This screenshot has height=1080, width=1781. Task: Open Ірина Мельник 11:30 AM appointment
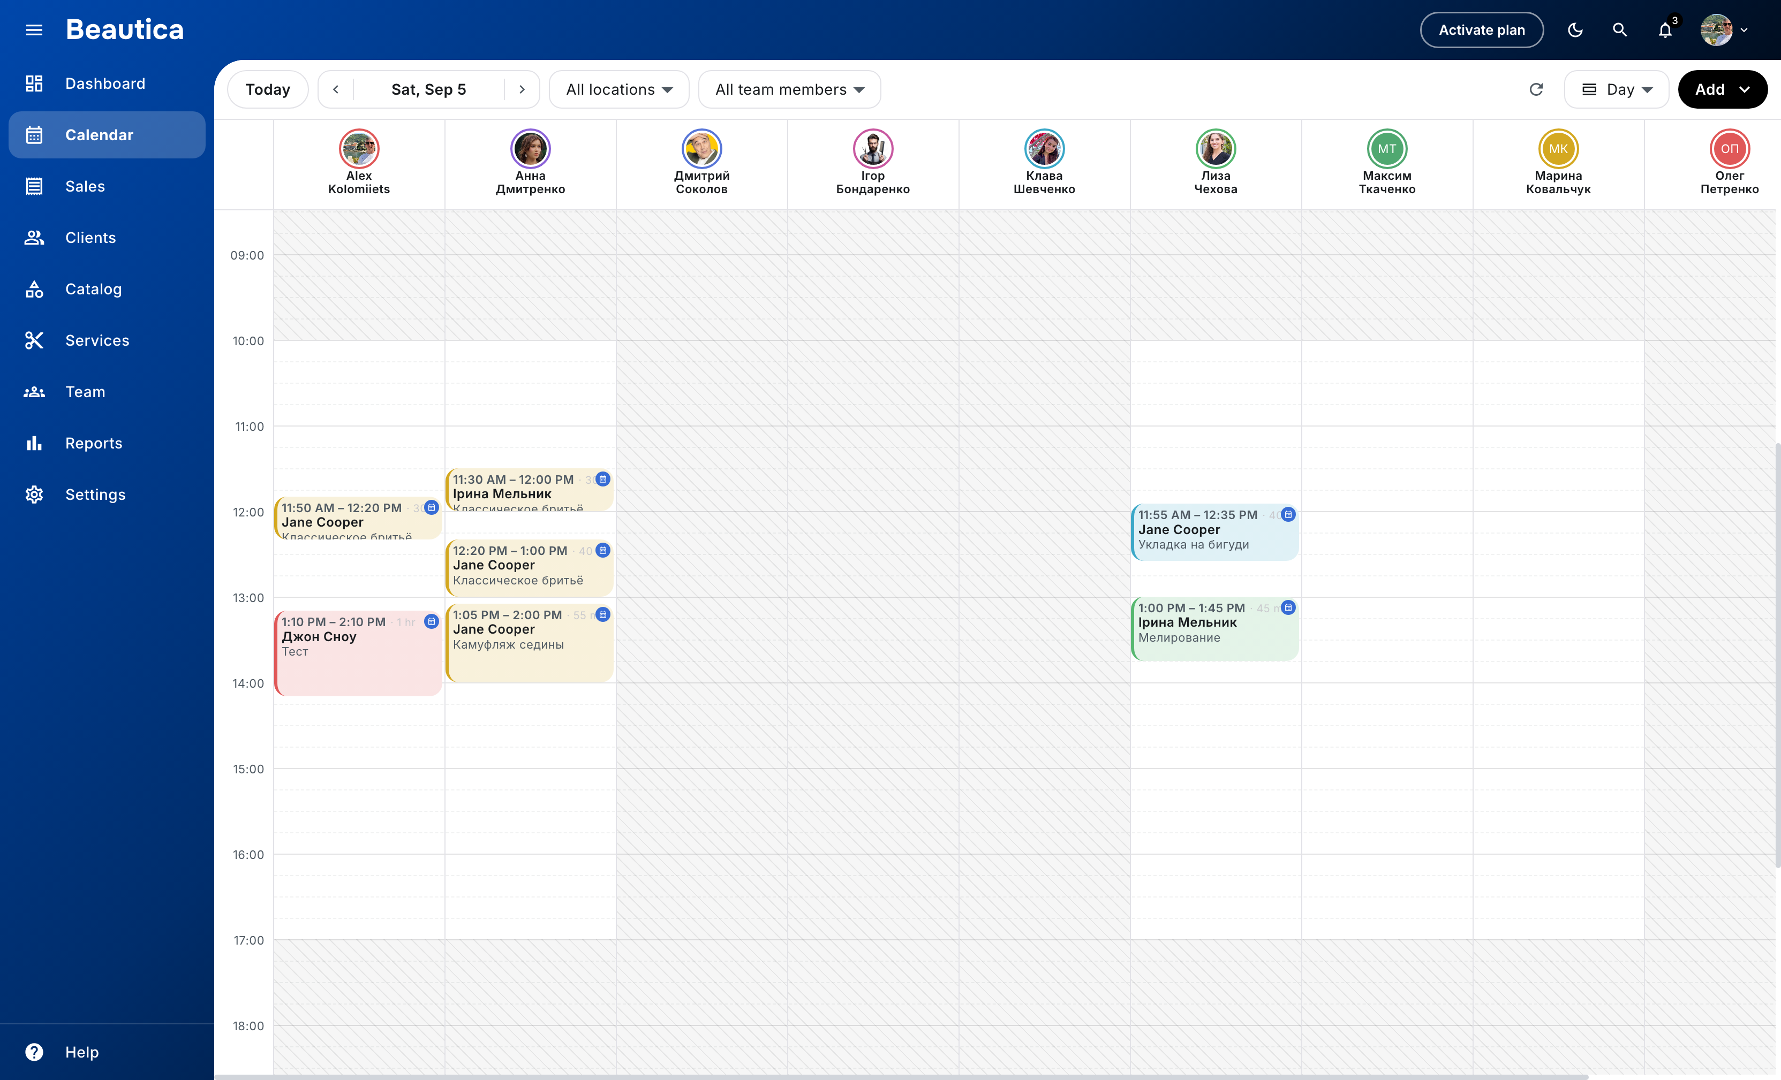[529, 490]
